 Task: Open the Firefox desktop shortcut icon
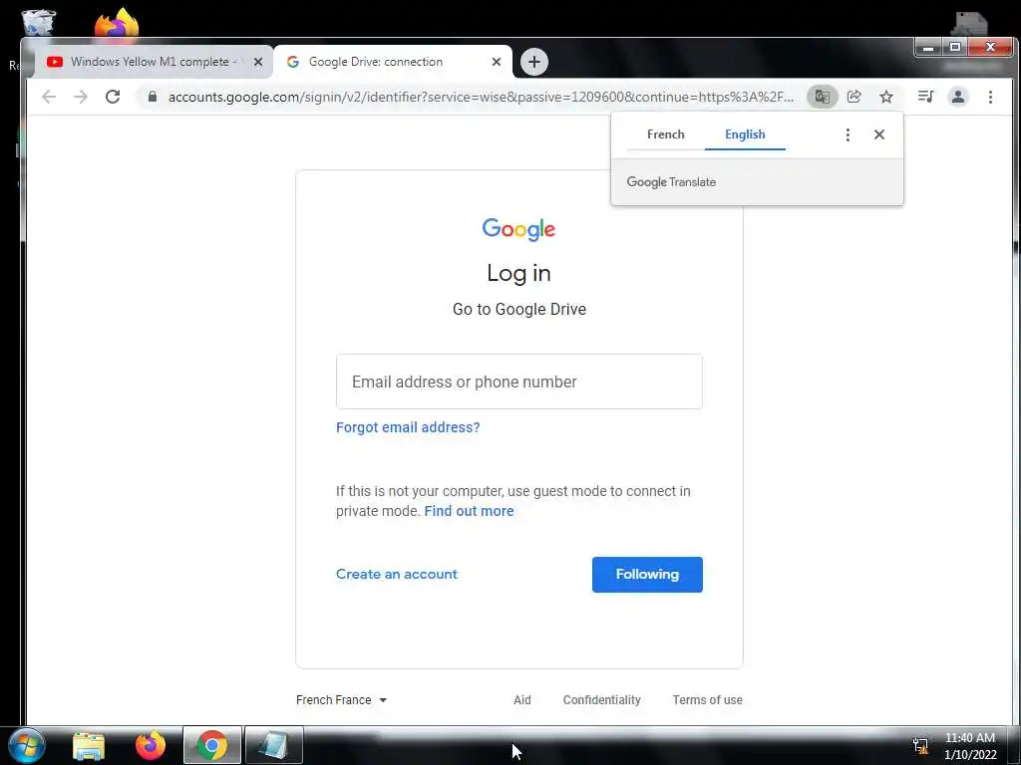(x=117, y=23)
